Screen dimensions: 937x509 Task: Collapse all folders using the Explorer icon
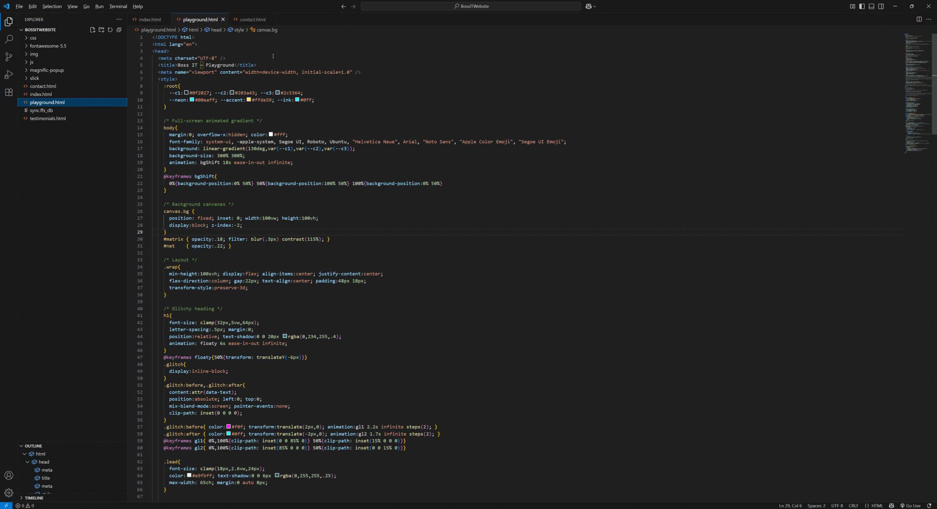click(119, 30)
